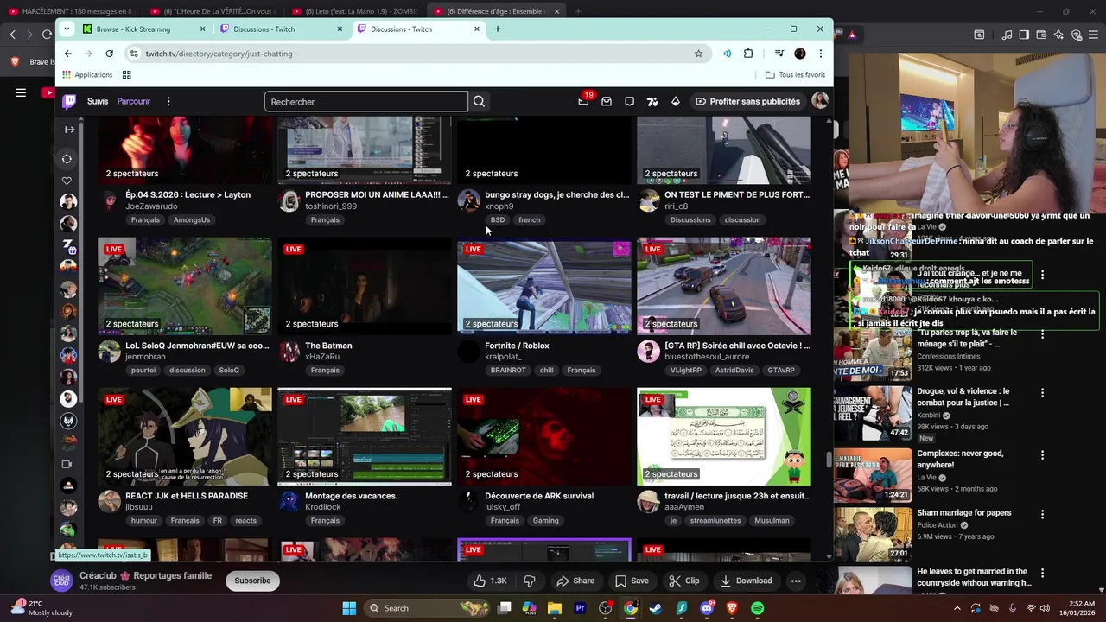Click YouTube Share button
The width and height of the screenshot is (1106, 622).
[575, 581]
